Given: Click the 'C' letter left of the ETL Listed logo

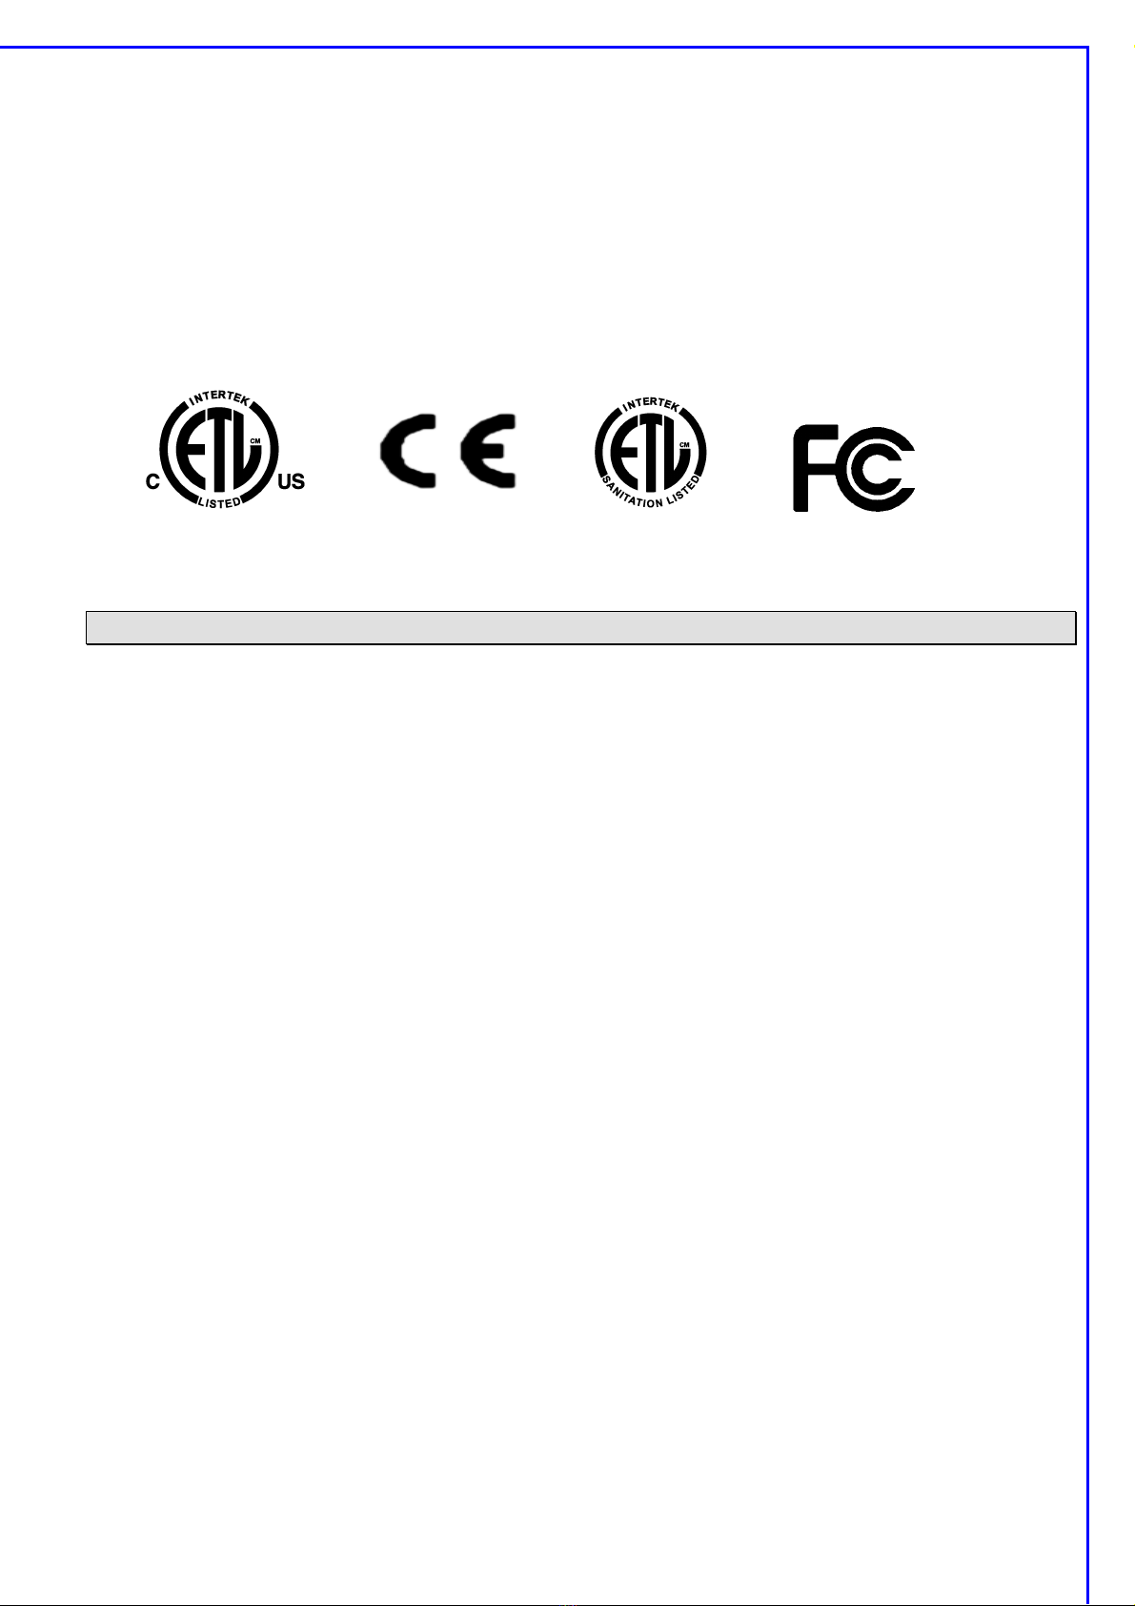Looking at the screenshot, I should click(152, 482).
